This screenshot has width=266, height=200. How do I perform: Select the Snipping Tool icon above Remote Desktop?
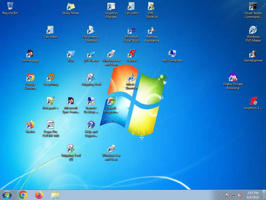[x=91, y=80]
